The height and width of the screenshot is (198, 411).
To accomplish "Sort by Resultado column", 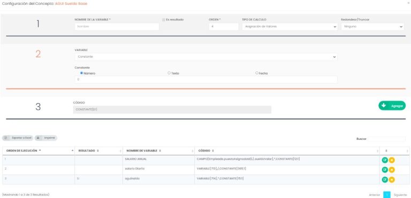I will [x=98, y=151].
